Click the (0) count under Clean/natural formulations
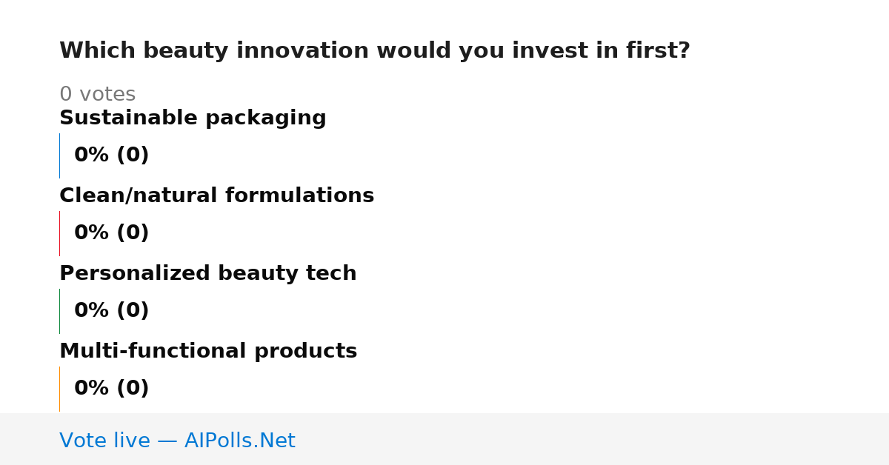This screenshot has width=889, height=465. (133, 233)
